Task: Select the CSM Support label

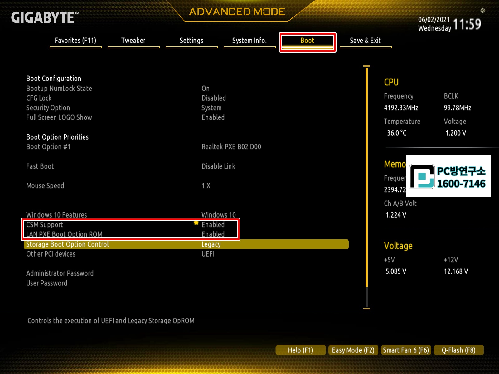Action: pos(45,225)
